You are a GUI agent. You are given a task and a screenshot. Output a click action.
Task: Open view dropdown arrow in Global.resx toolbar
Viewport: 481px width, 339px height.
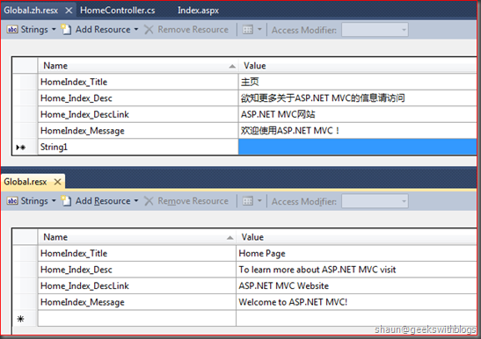click(x=259, y=201)
